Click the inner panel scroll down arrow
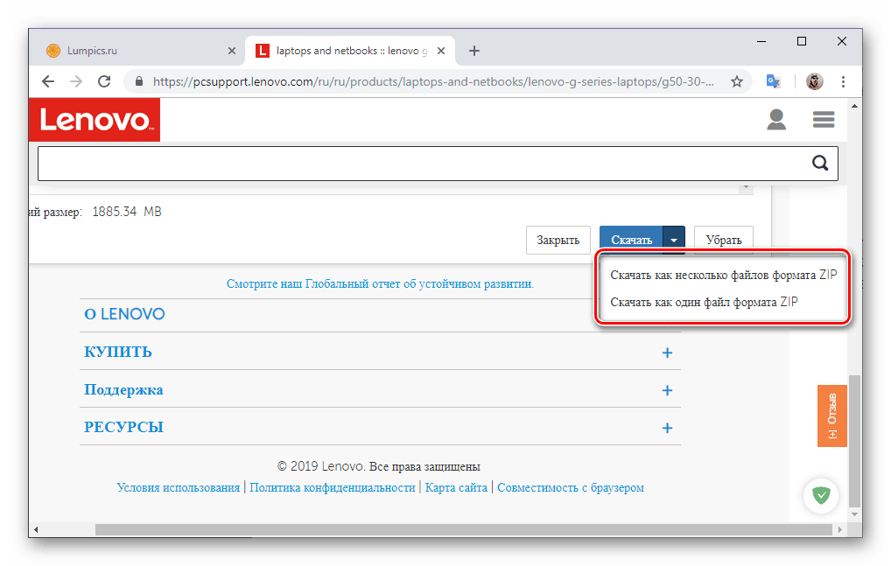The image size is (891, 566). (x=746, y=188)
